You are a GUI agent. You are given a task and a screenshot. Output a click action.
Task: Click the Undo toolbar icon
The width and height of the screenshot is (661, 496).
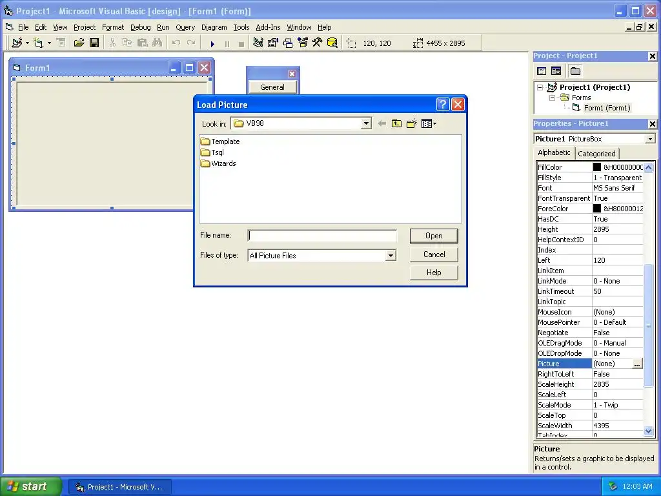point(176,43)
